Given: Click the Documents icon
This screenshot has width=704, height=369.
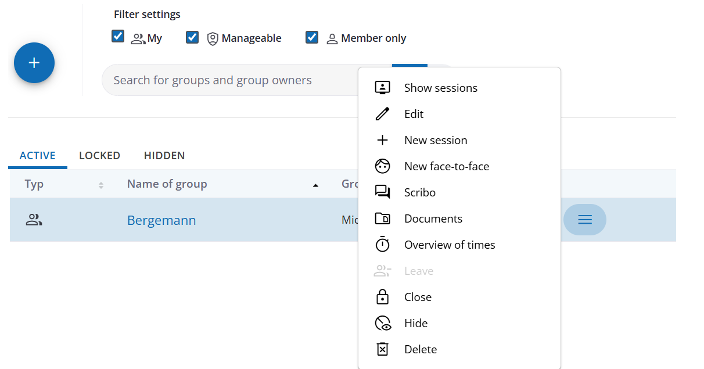Looking at the screenshot, I should pos(383,218).
